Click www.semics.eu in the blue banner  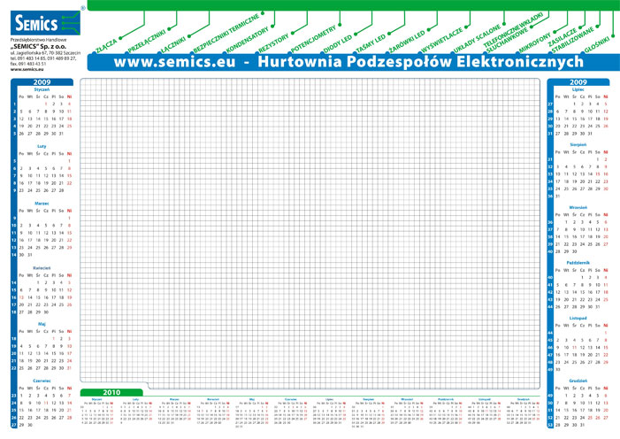pyautogui.click(x=174, y=62)
